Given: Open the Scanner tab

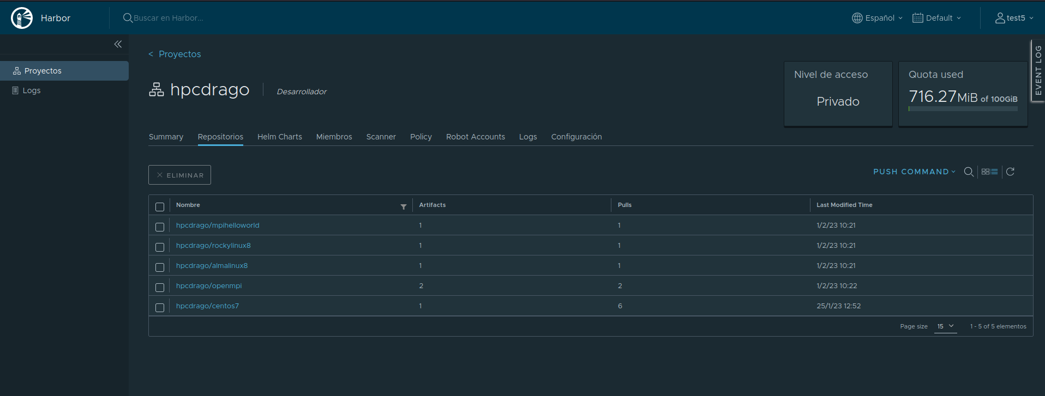Looking at the screenshot, I should pos(381,137).
